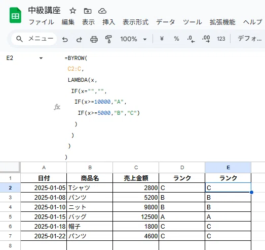Check the cloud save status icon
This screenshot has height=250, width=265.
102,11
